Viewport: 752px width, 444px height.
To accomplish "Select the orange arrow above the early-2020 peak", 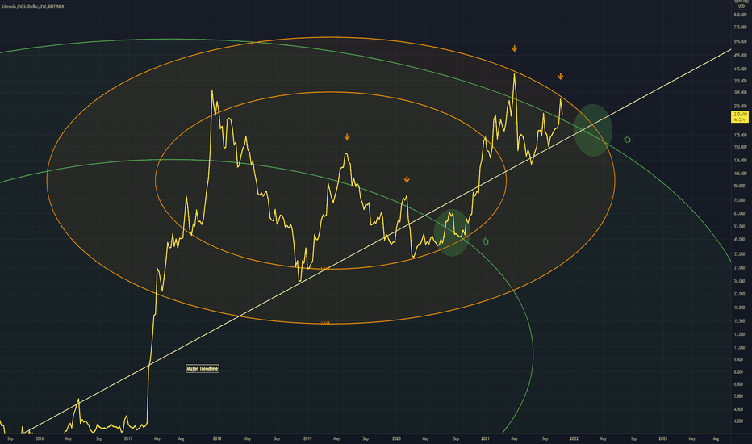I will 407,179.
